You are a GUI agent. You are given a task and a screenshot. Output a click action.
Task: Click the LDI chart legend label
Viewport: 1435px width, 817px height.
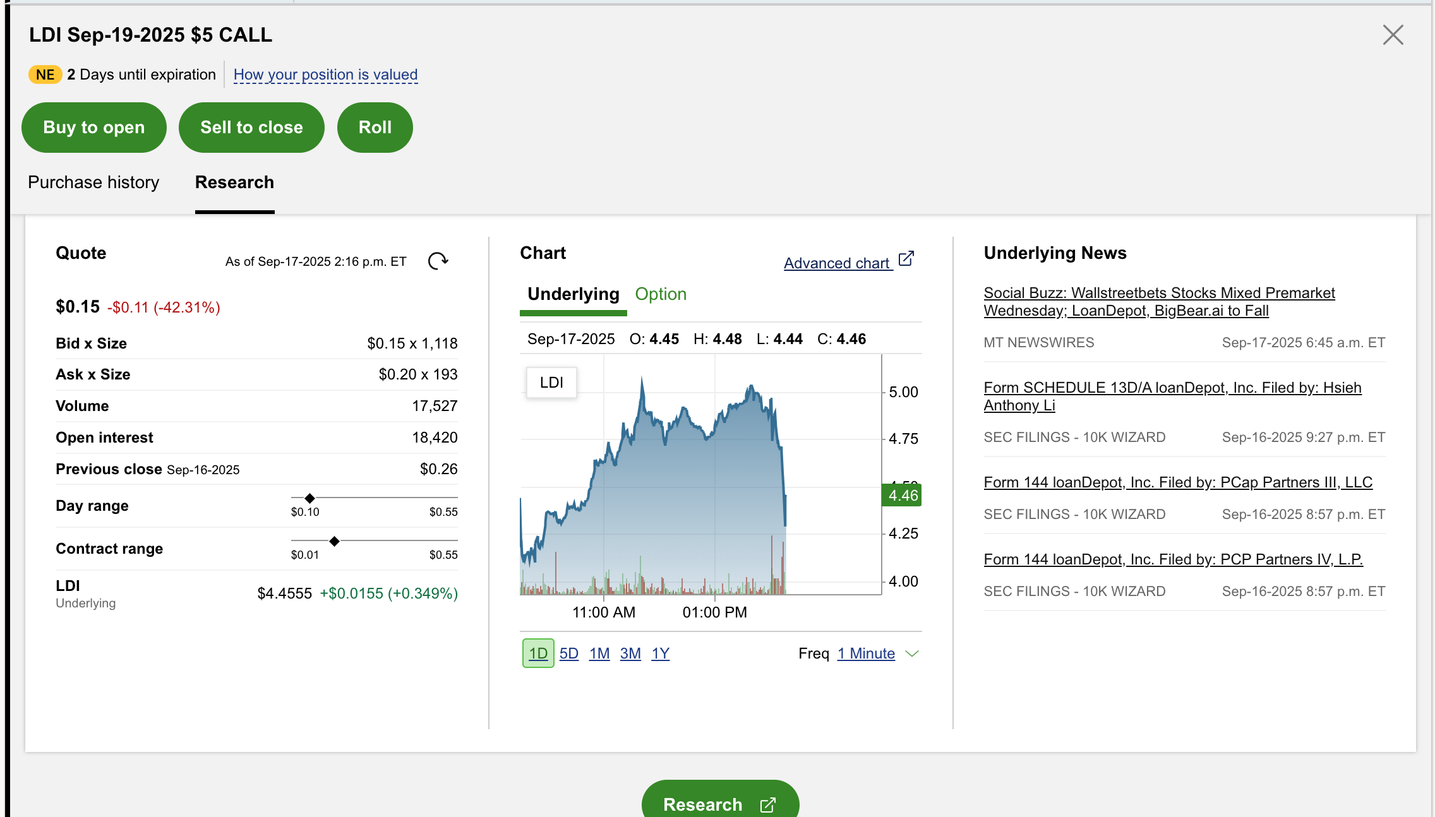point(551,383)
